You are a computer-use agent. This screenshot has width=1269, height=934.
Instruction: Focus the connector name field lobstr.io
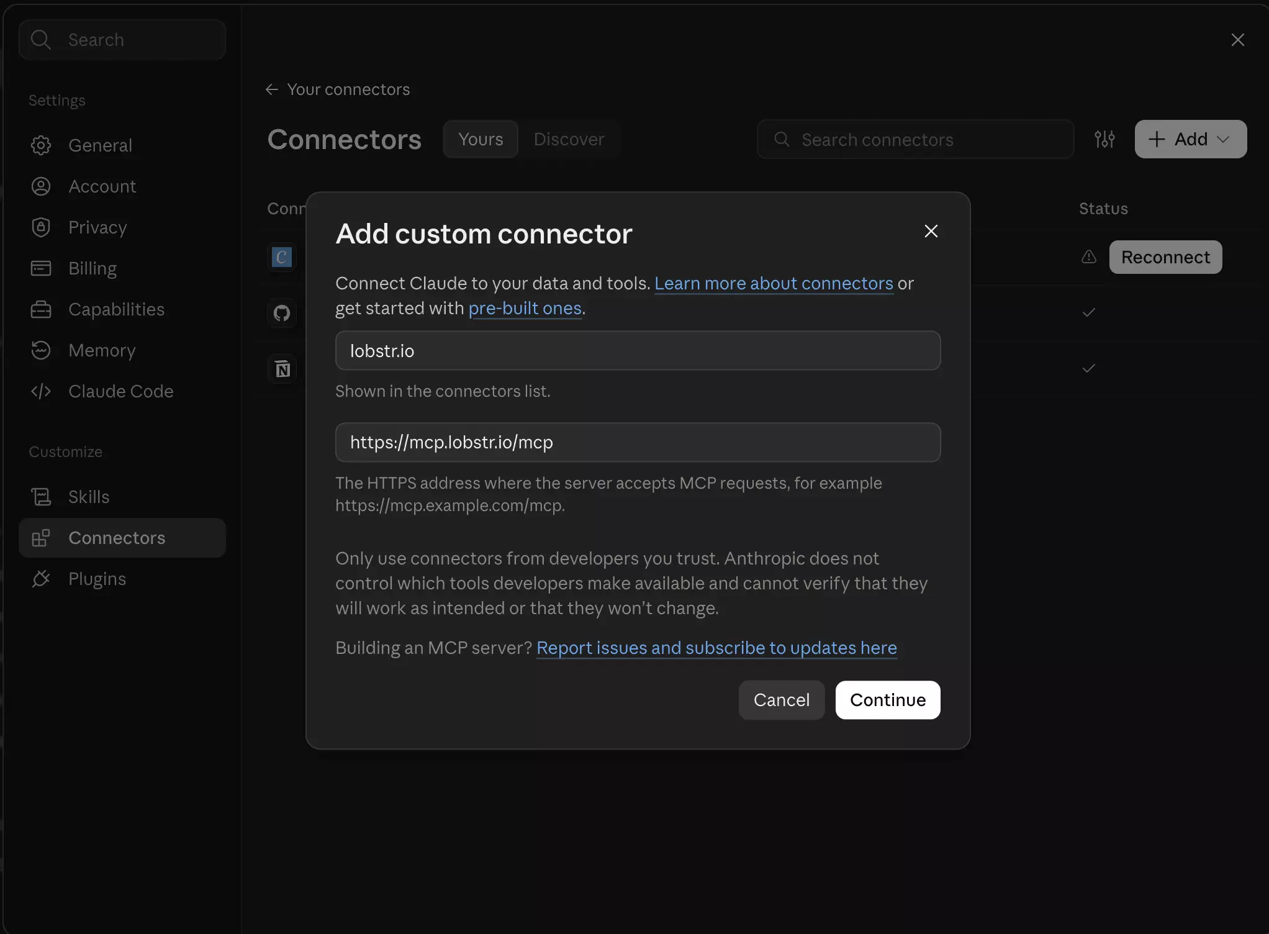[638, 351]
